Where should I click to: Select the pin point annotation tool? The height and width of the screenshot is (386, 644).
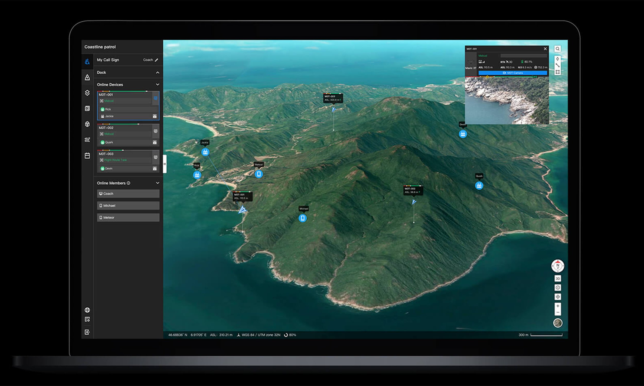coord(557,59)
